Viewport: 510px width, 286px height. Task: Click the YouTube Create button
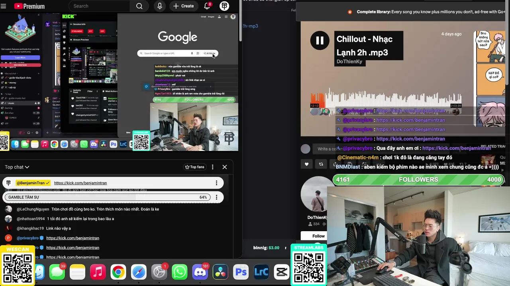pos(184,6)
